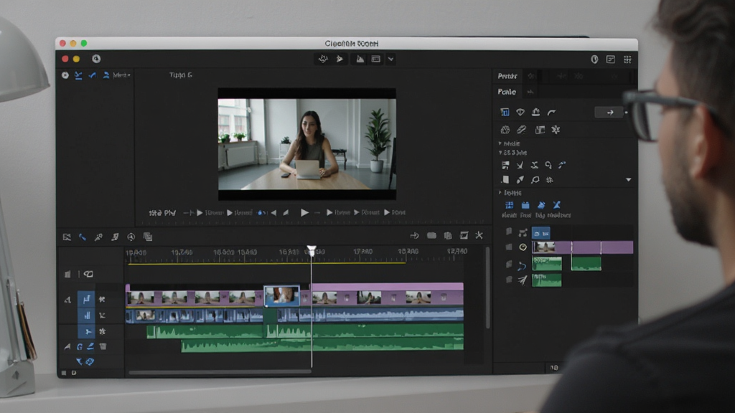
Task: Toggle the clock icon beside the purple mini track
Action: pos(523,247)
